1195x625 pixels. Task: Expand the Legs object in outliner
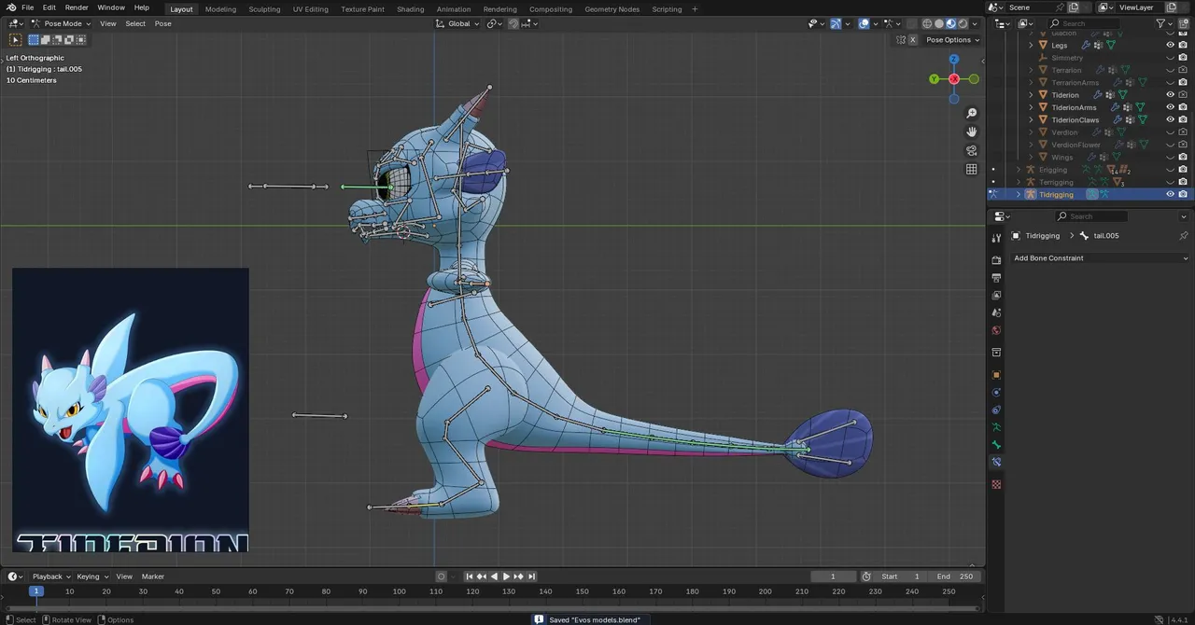(x=1031, y=45)
